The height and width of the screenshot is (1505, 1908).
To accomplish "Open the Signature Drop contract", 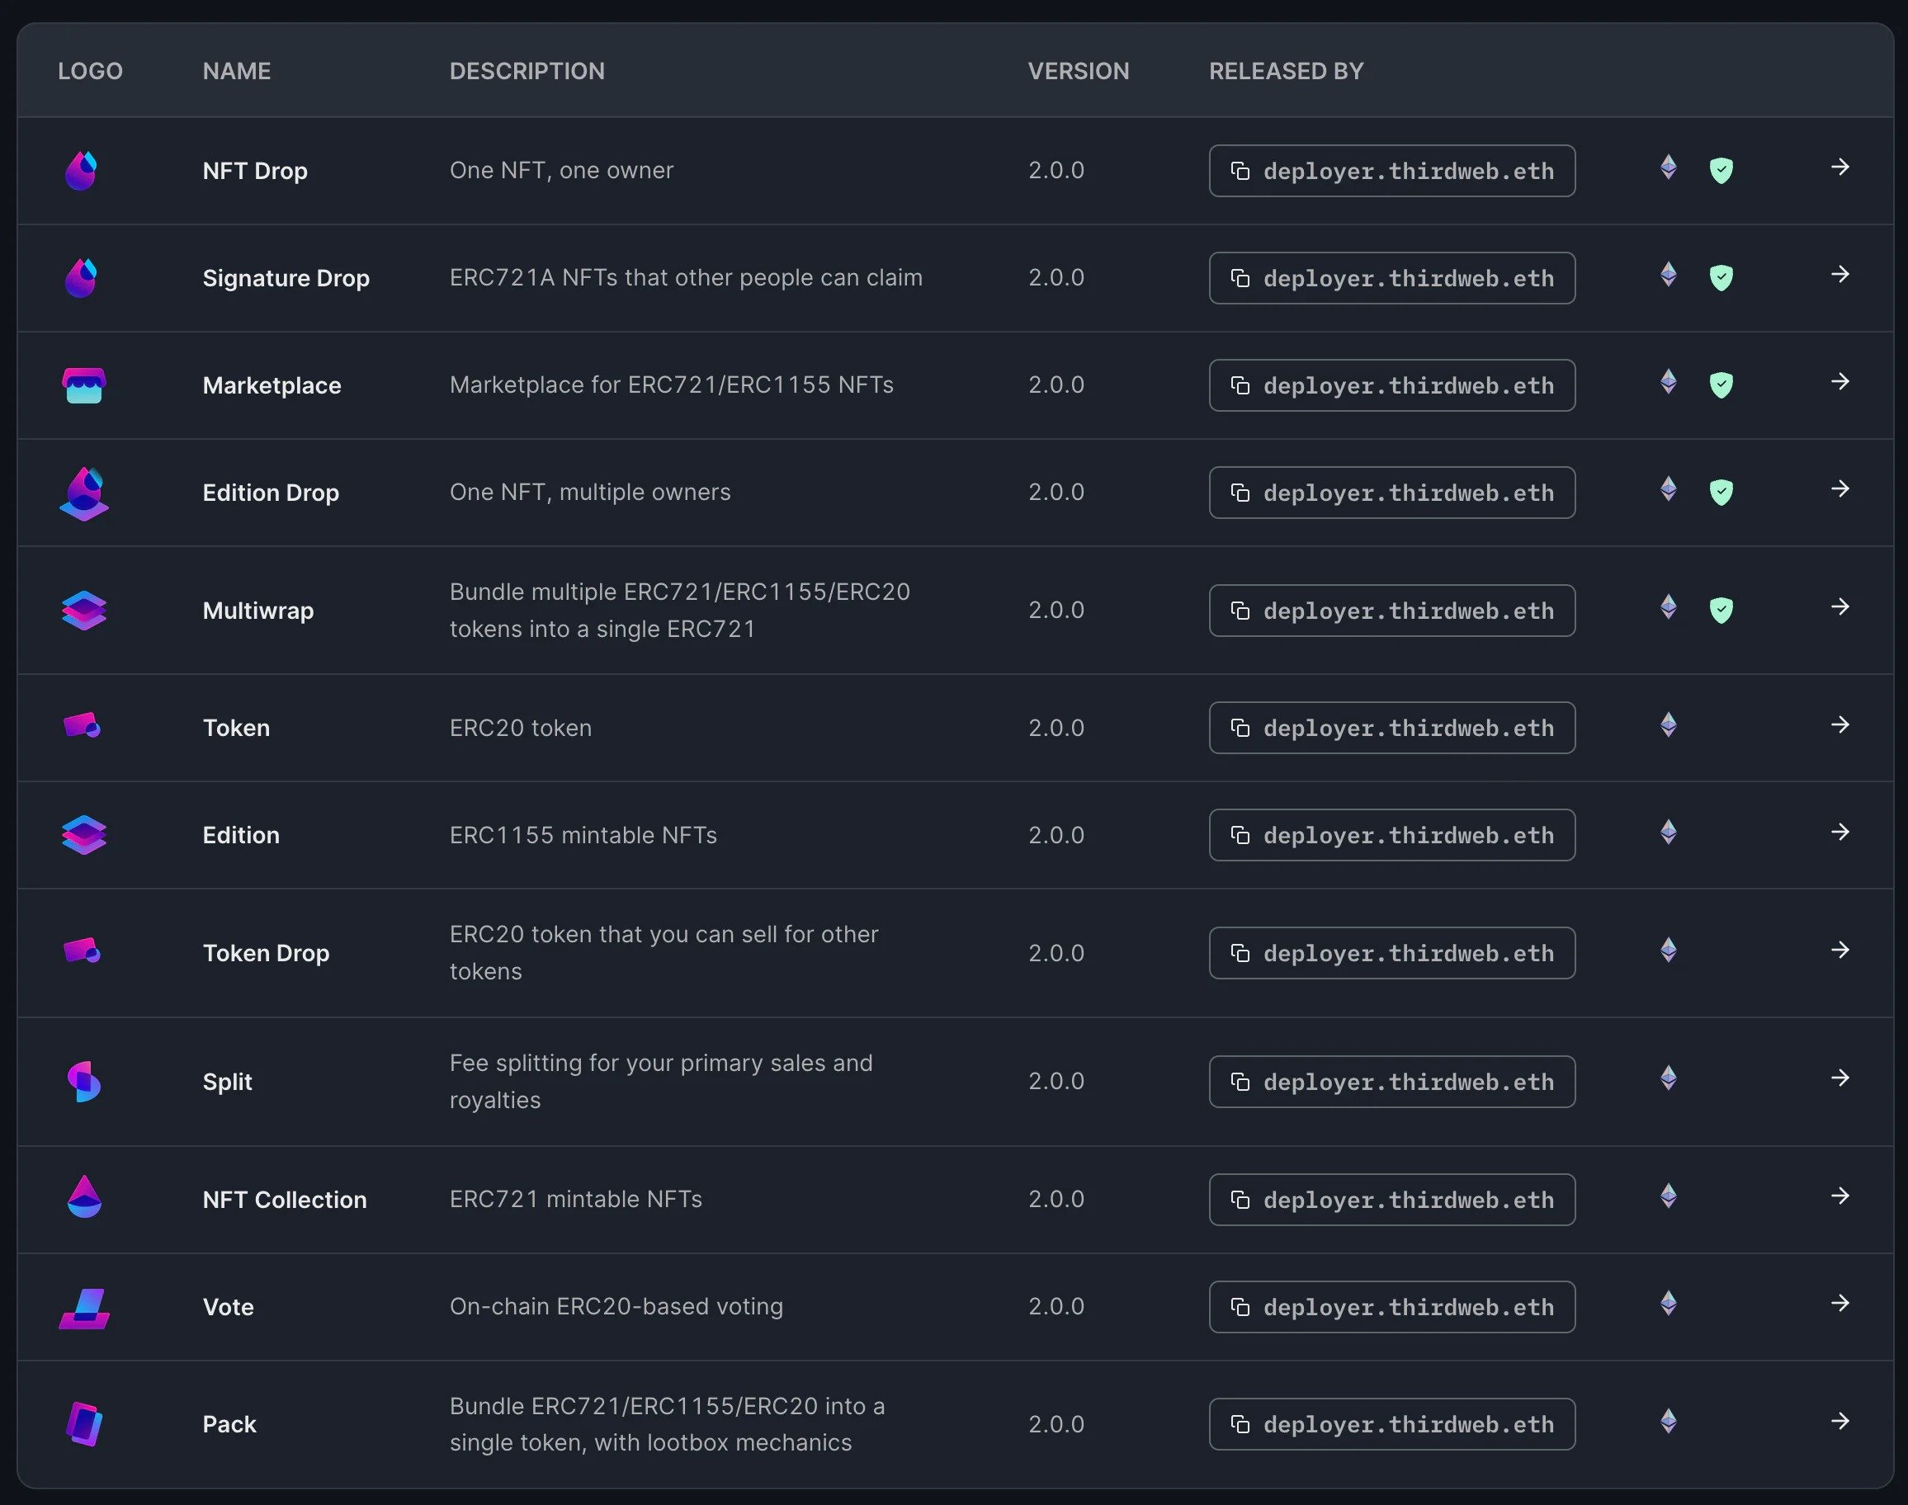I will click(x=286, y=278).
